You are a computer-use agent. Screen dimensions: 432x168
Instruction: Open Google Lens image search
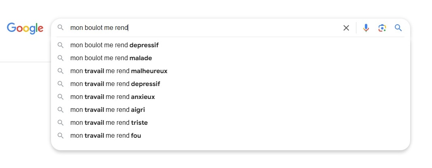(x=382, y=28)
